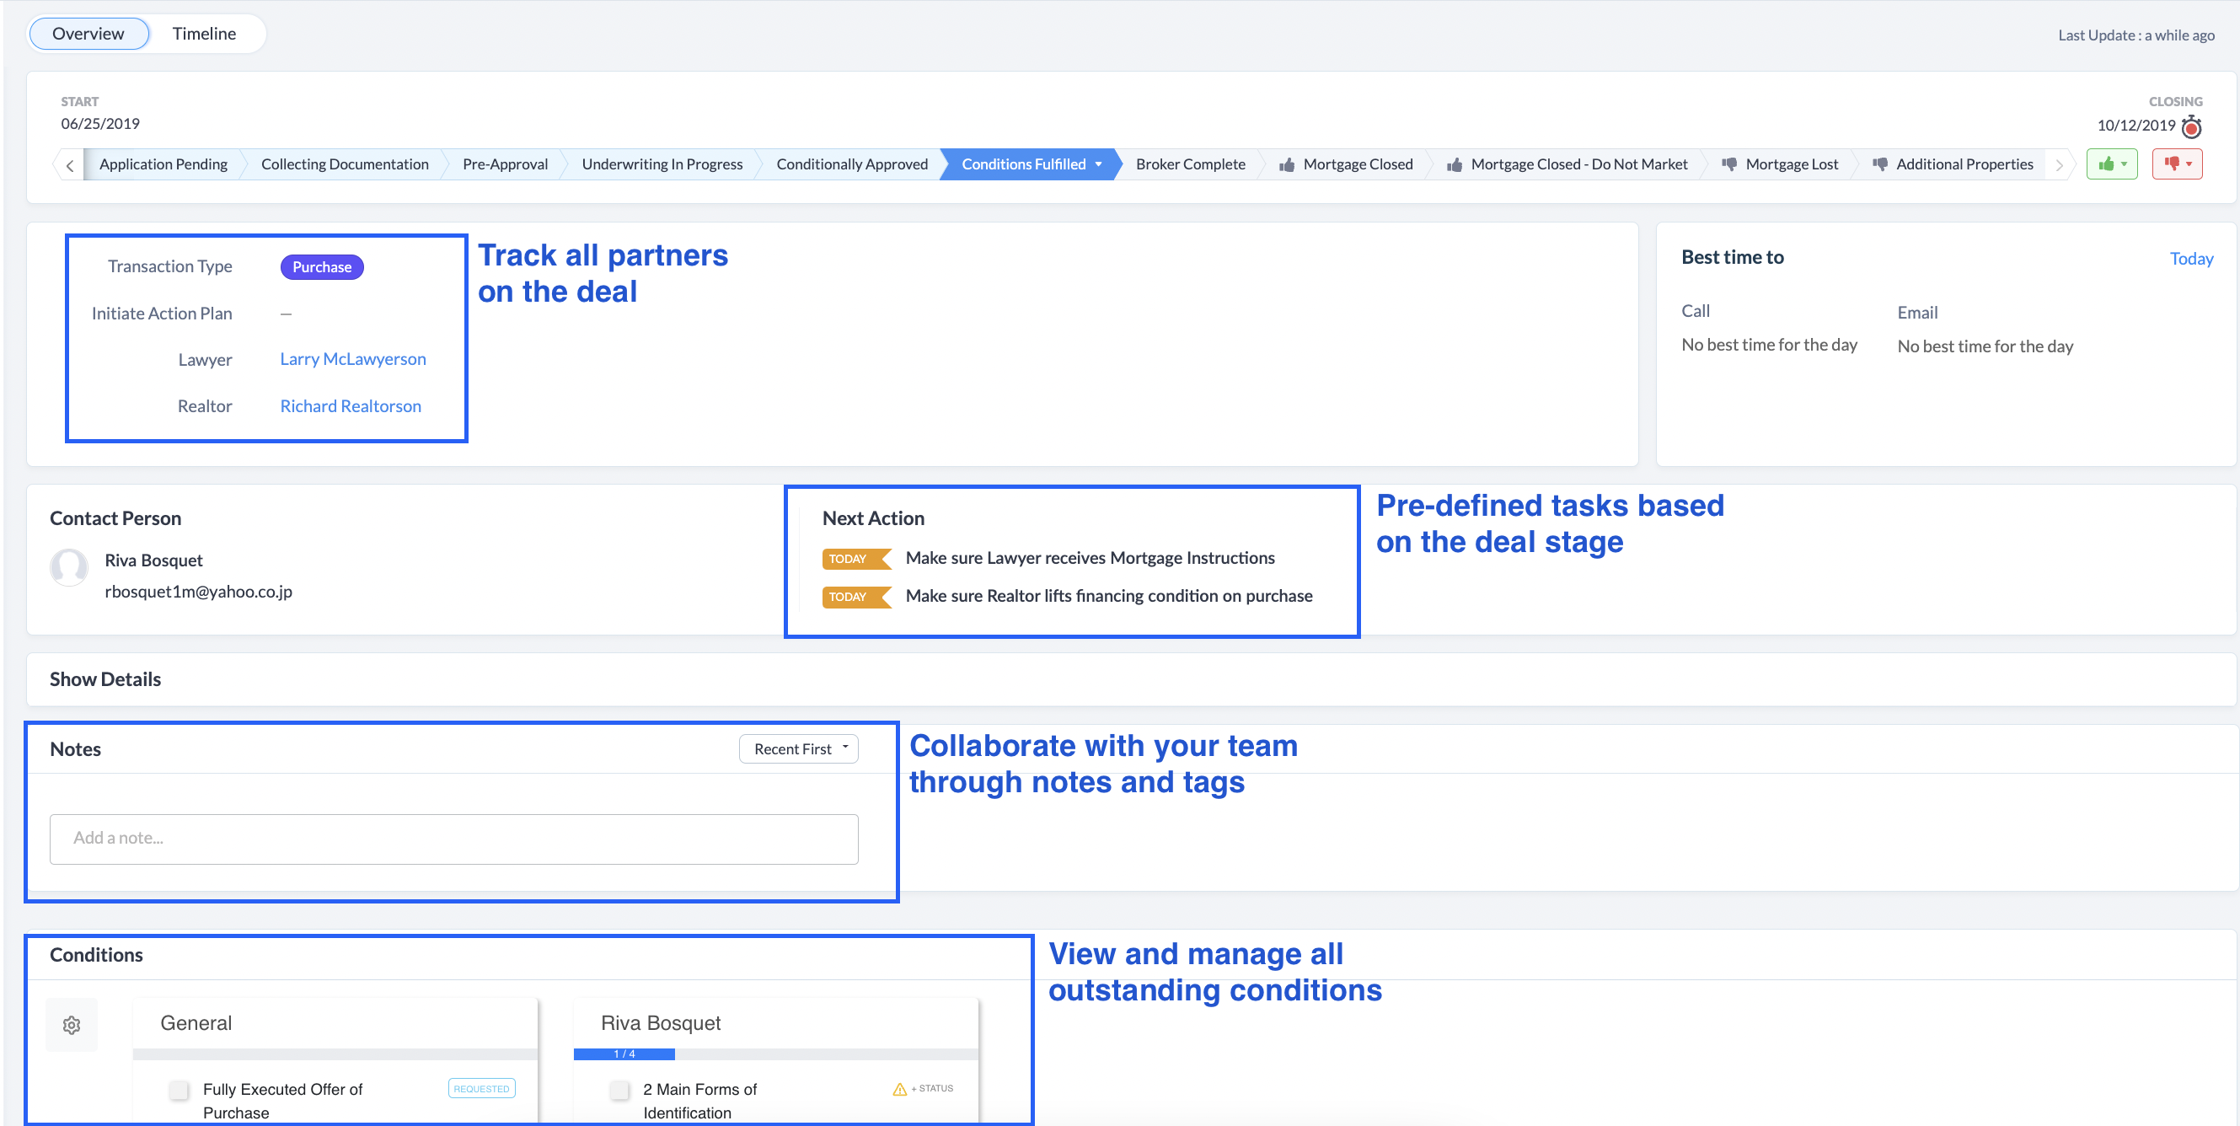This screenshot has height=1126, width=2240.
Task: Click the Add a note input field
Action: (x=453, y=837)
